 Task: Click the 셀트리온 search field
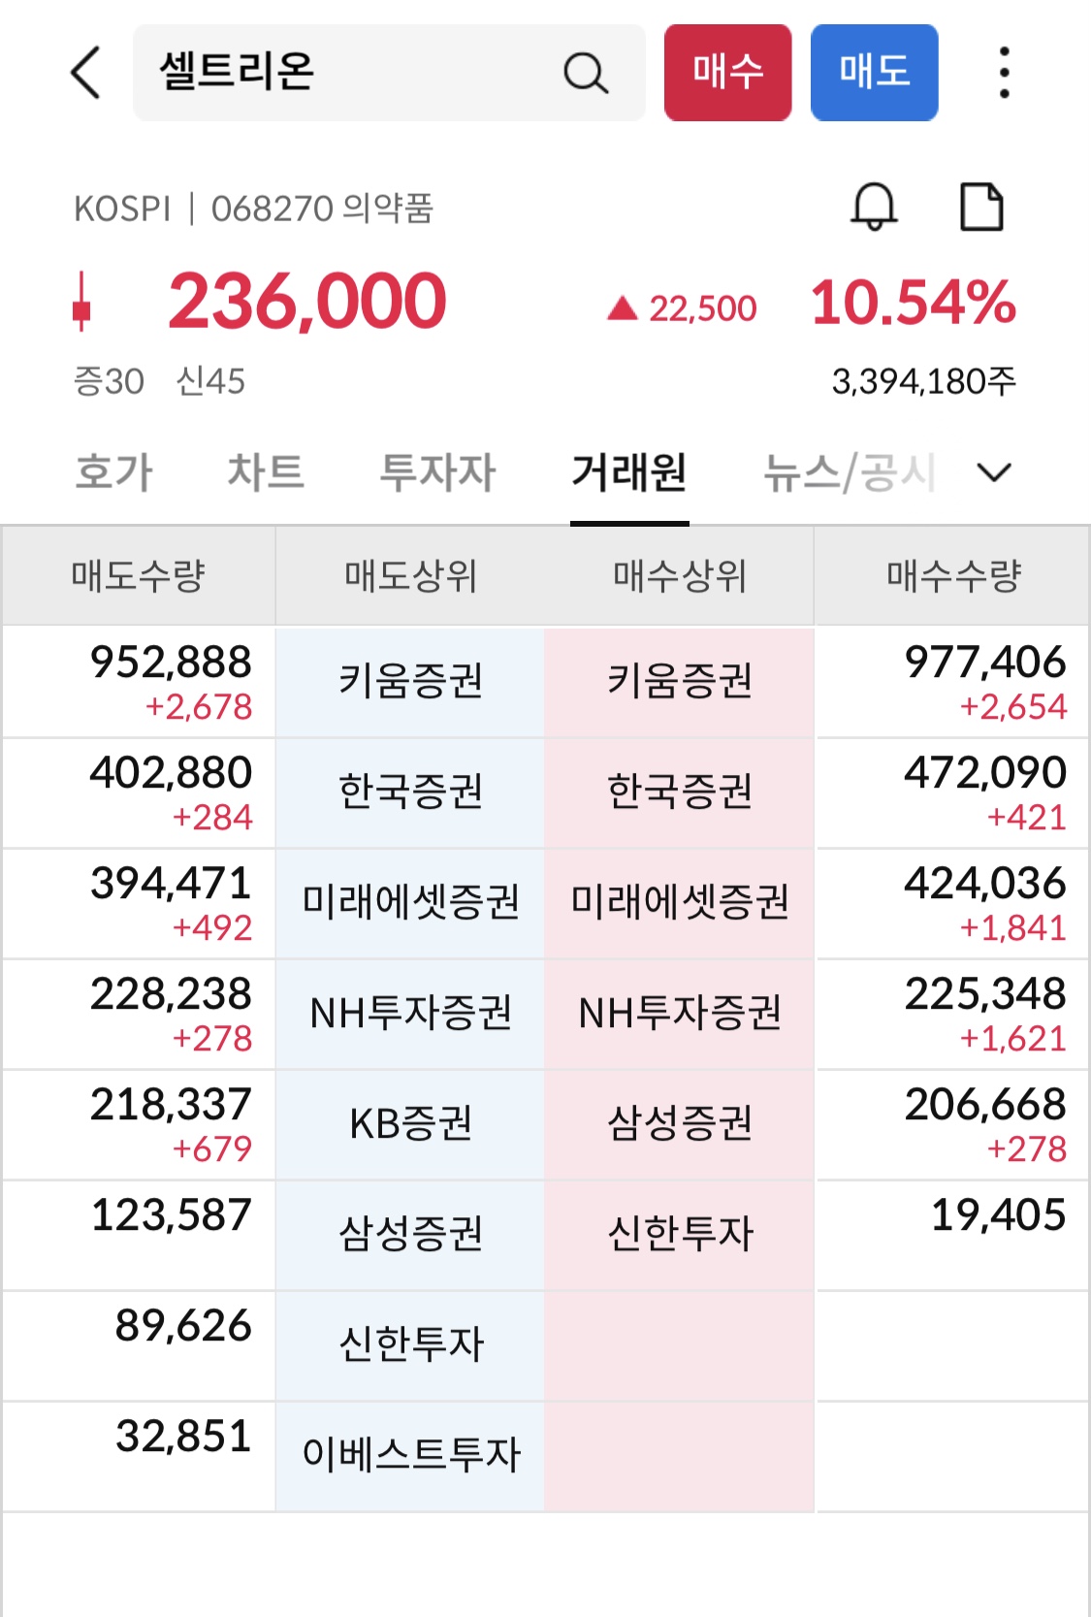click(389, 73)
